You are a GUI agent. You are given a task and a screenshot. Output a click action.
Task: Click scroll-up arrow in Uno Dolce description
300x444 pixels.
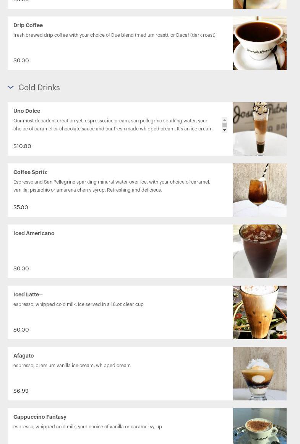coord(224,119)
